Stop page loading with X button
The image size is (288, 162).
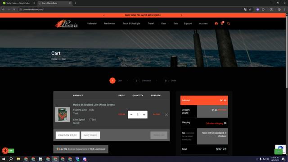(14, 9)
